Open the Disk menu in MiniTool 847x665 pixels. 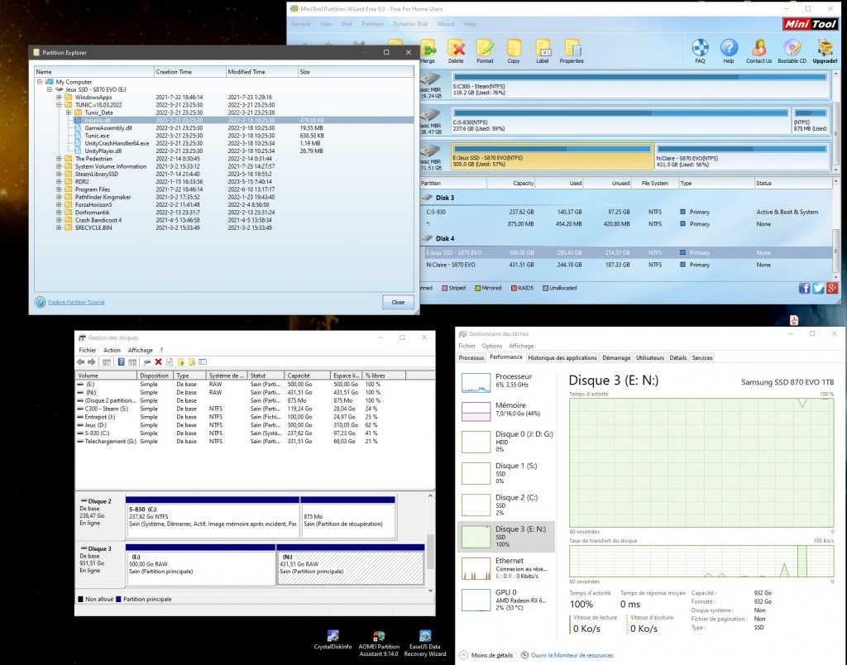(347, 24)
